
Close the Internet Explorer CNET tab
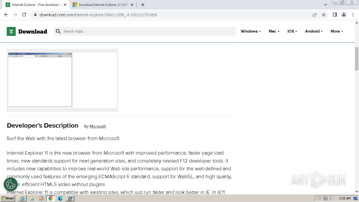point(65,5)
